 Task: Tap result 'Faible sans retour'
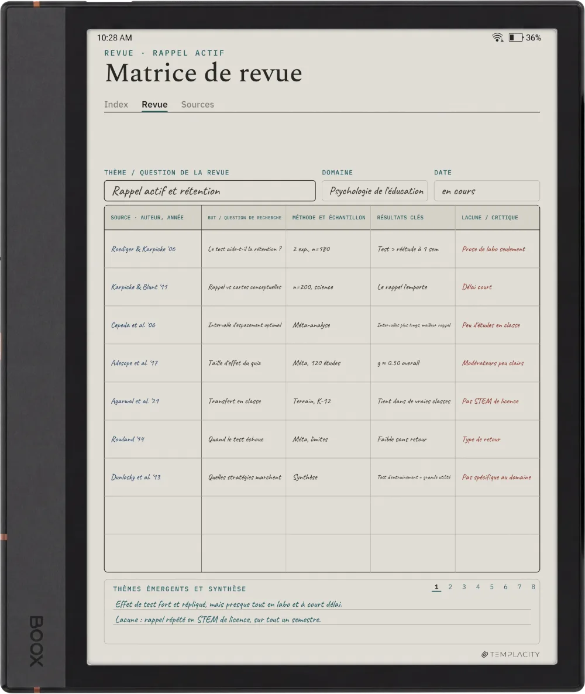(413, 439)
